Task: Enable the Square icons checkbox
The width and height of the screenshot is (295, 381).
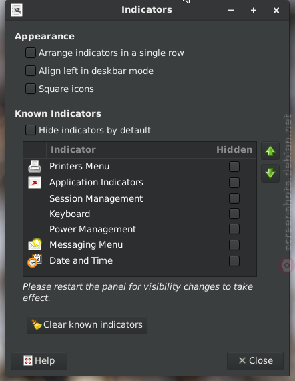Action: [31, 89]
